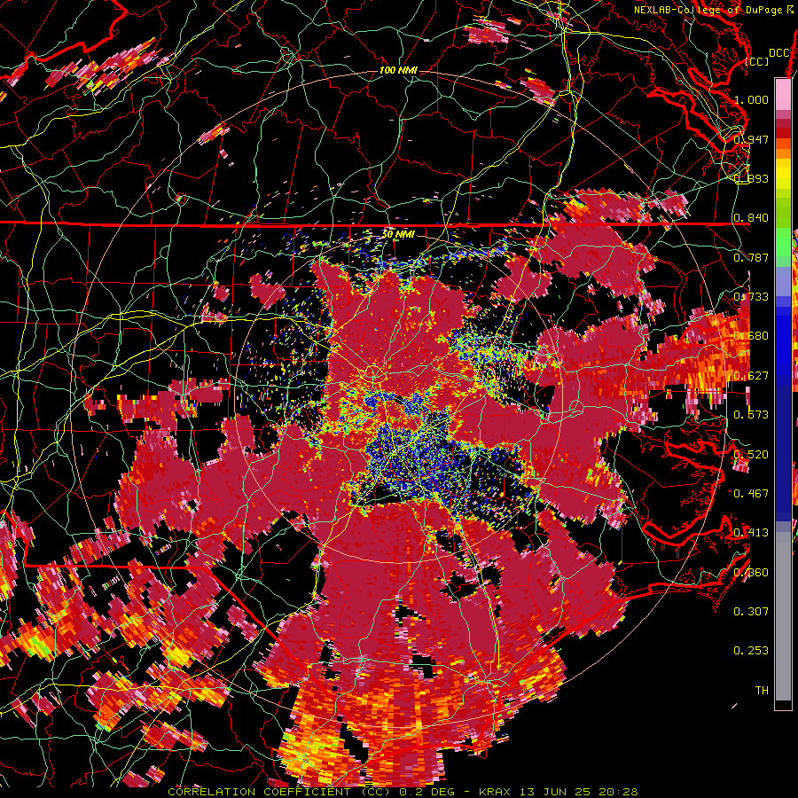Click the 0.467 scale value
This screenshot has width=798, height=798.
click(x=751, y=494)
